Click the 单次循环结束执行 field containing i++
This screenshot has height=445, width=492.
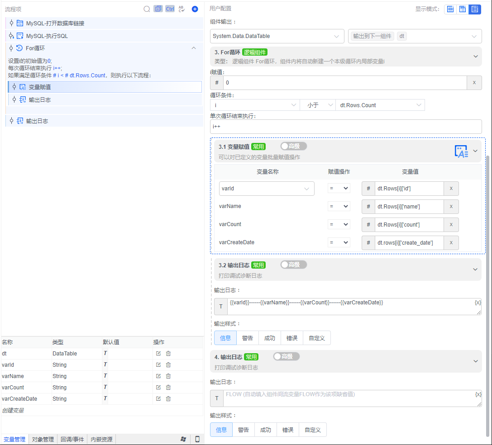(346, 127)
